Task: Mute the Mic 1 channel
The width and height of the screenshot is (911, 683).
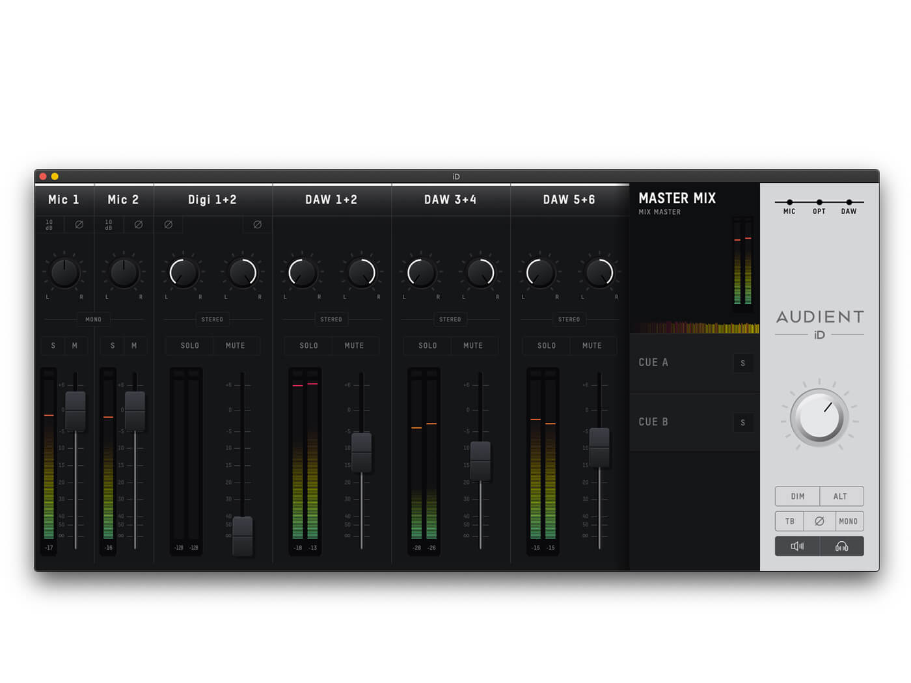Action: coord(74,345)
